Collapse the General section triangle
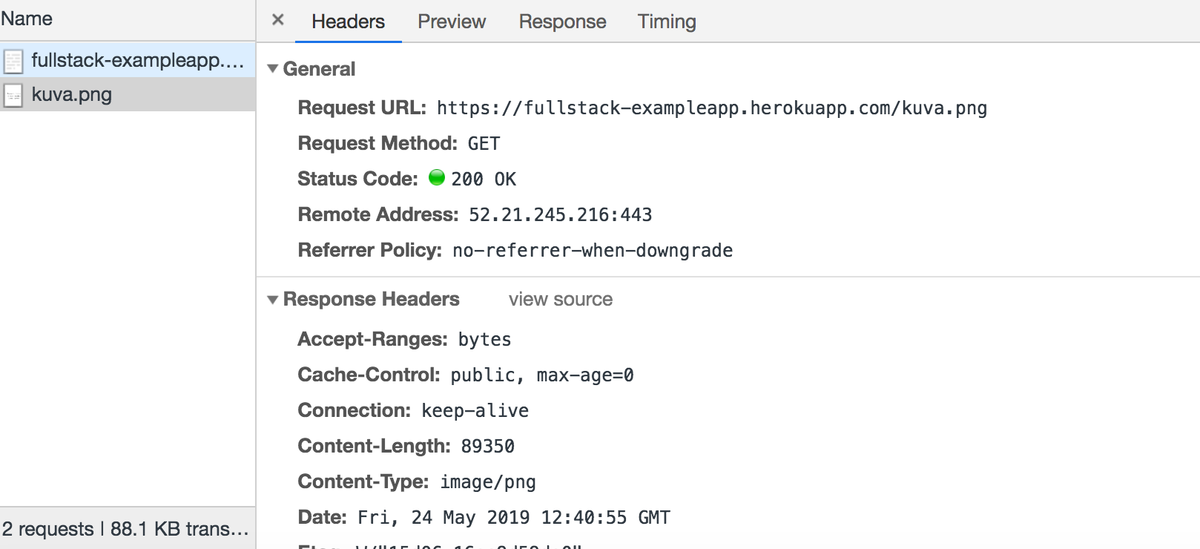Image resolution: width=1200 pixels, height=549 pixels. click(273, 69)
